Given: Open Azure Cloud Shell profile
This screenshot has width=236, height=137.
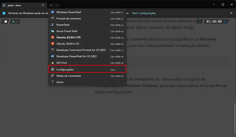Looking at the screenshot, I should [87, 31].
